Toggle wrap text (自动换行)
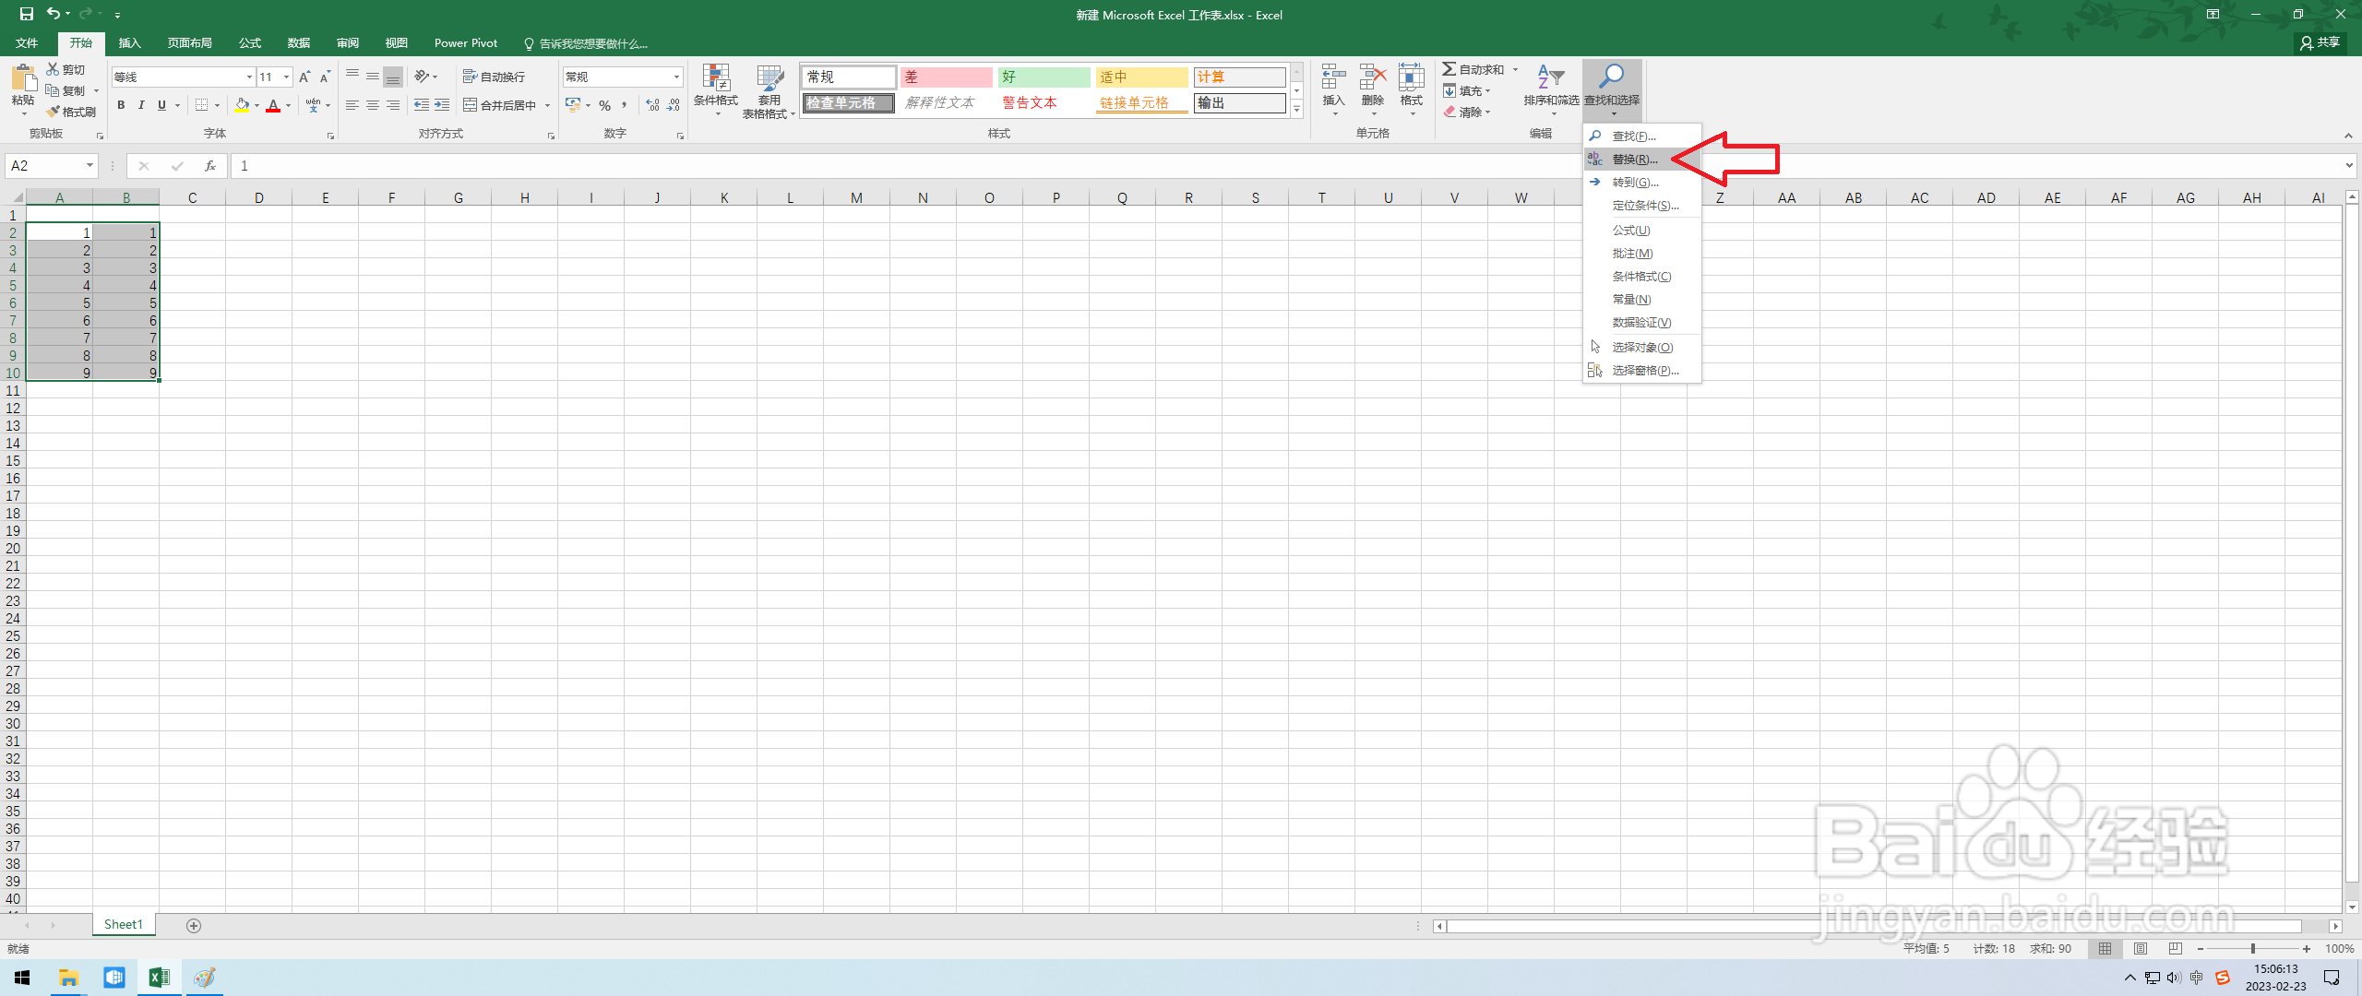The width and height of the screenshot is (2362, 996). [x=494, y=77]
